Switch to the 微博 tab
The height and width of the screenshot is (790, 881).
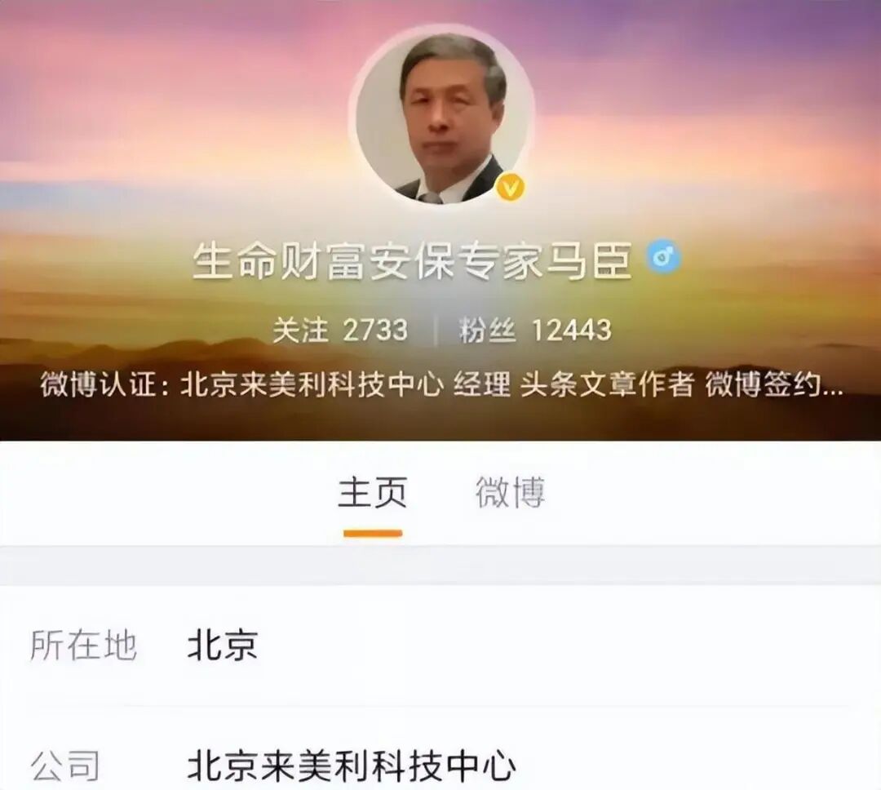tap(510, 493)
